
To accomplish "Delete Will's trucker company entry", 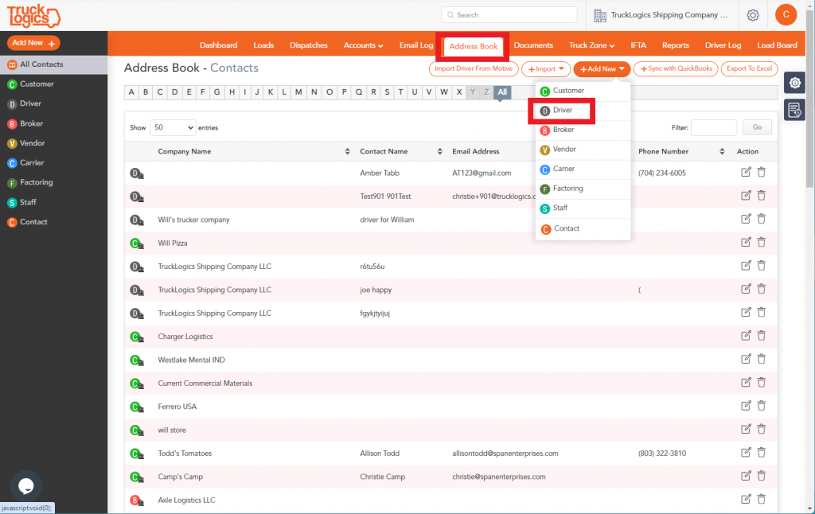I will (762, 219).
